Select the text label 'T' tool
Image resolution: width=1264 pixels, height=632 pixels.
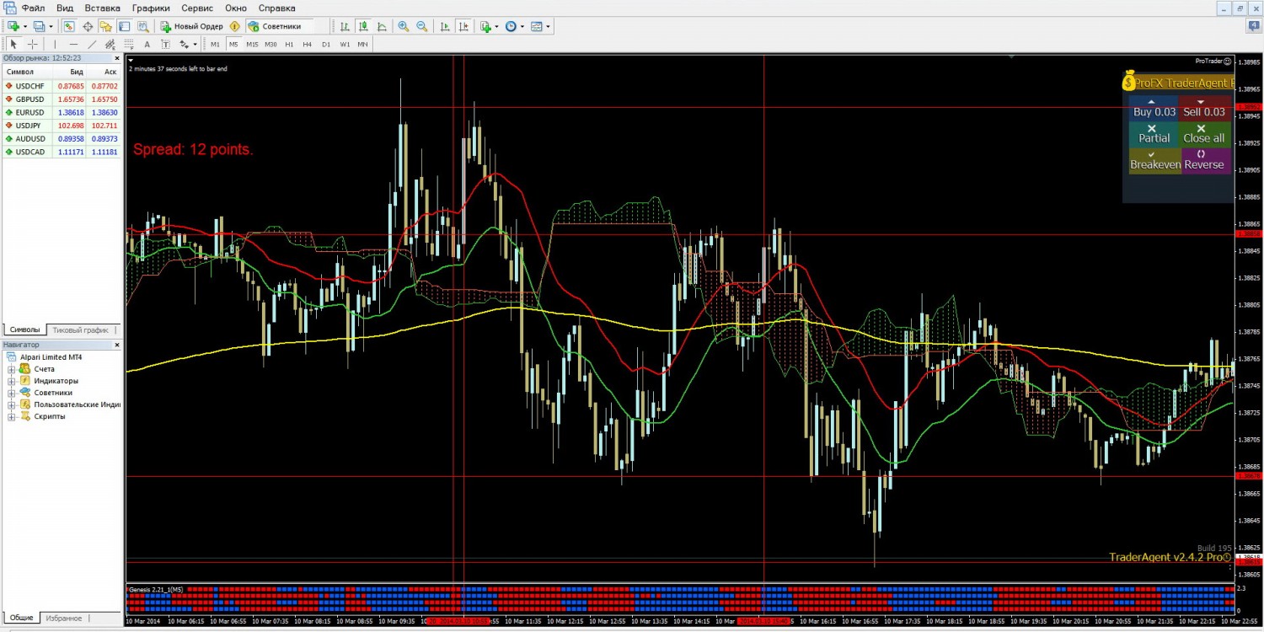click(165, 44)
